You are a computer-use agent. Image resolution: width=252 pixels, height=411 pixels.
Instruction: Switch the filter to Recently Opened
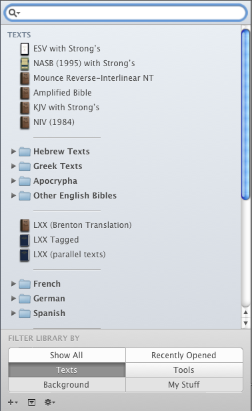tap(184, 356)
